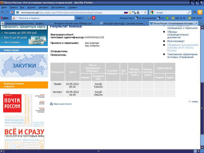Expand the address bar history dropdown arrow
Screen dimensions: 204x153
pyautogui.click(x=142, y=12)
